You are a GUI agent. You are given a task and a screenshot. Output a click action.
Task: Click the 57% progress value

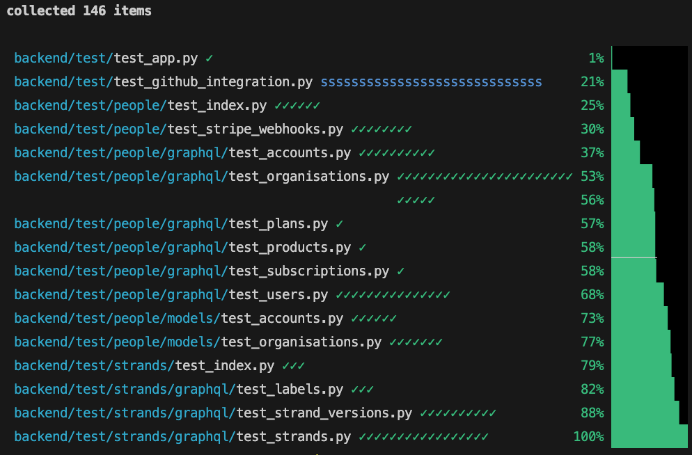(x=592, y=224)
